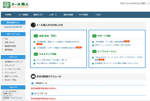Click the ステップメール heading text
Image resolution: width=150 pixels, height=101 pixels.
[40, 93]
